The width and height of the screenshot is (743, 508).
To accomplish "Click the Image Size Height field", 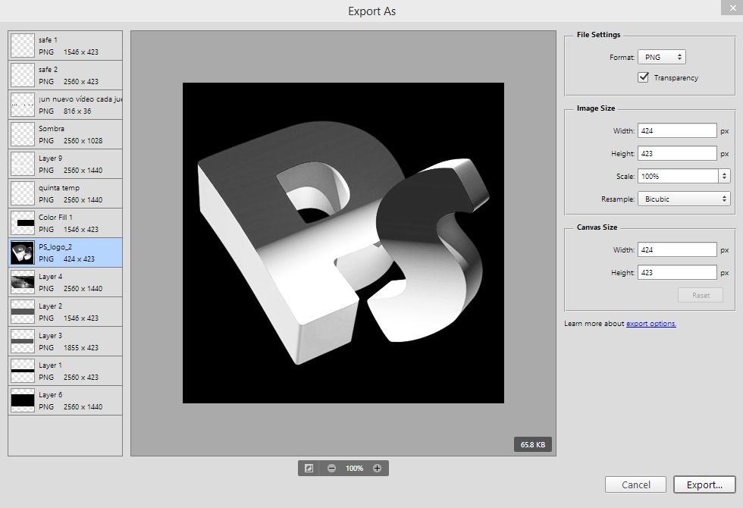I will (x=677, y=153).
